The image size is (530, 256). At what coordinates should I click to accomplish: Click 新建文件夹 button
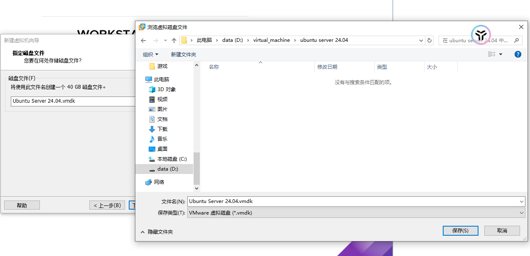[184, 54]
